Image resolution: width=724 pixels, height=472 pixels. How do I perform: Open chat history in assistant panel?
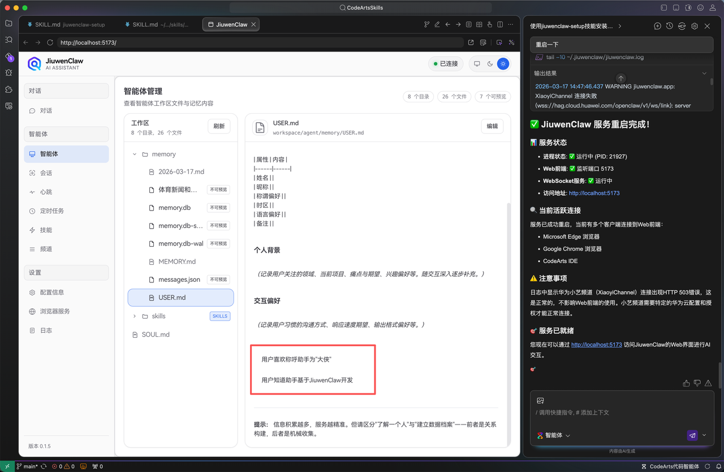point(670,26)
